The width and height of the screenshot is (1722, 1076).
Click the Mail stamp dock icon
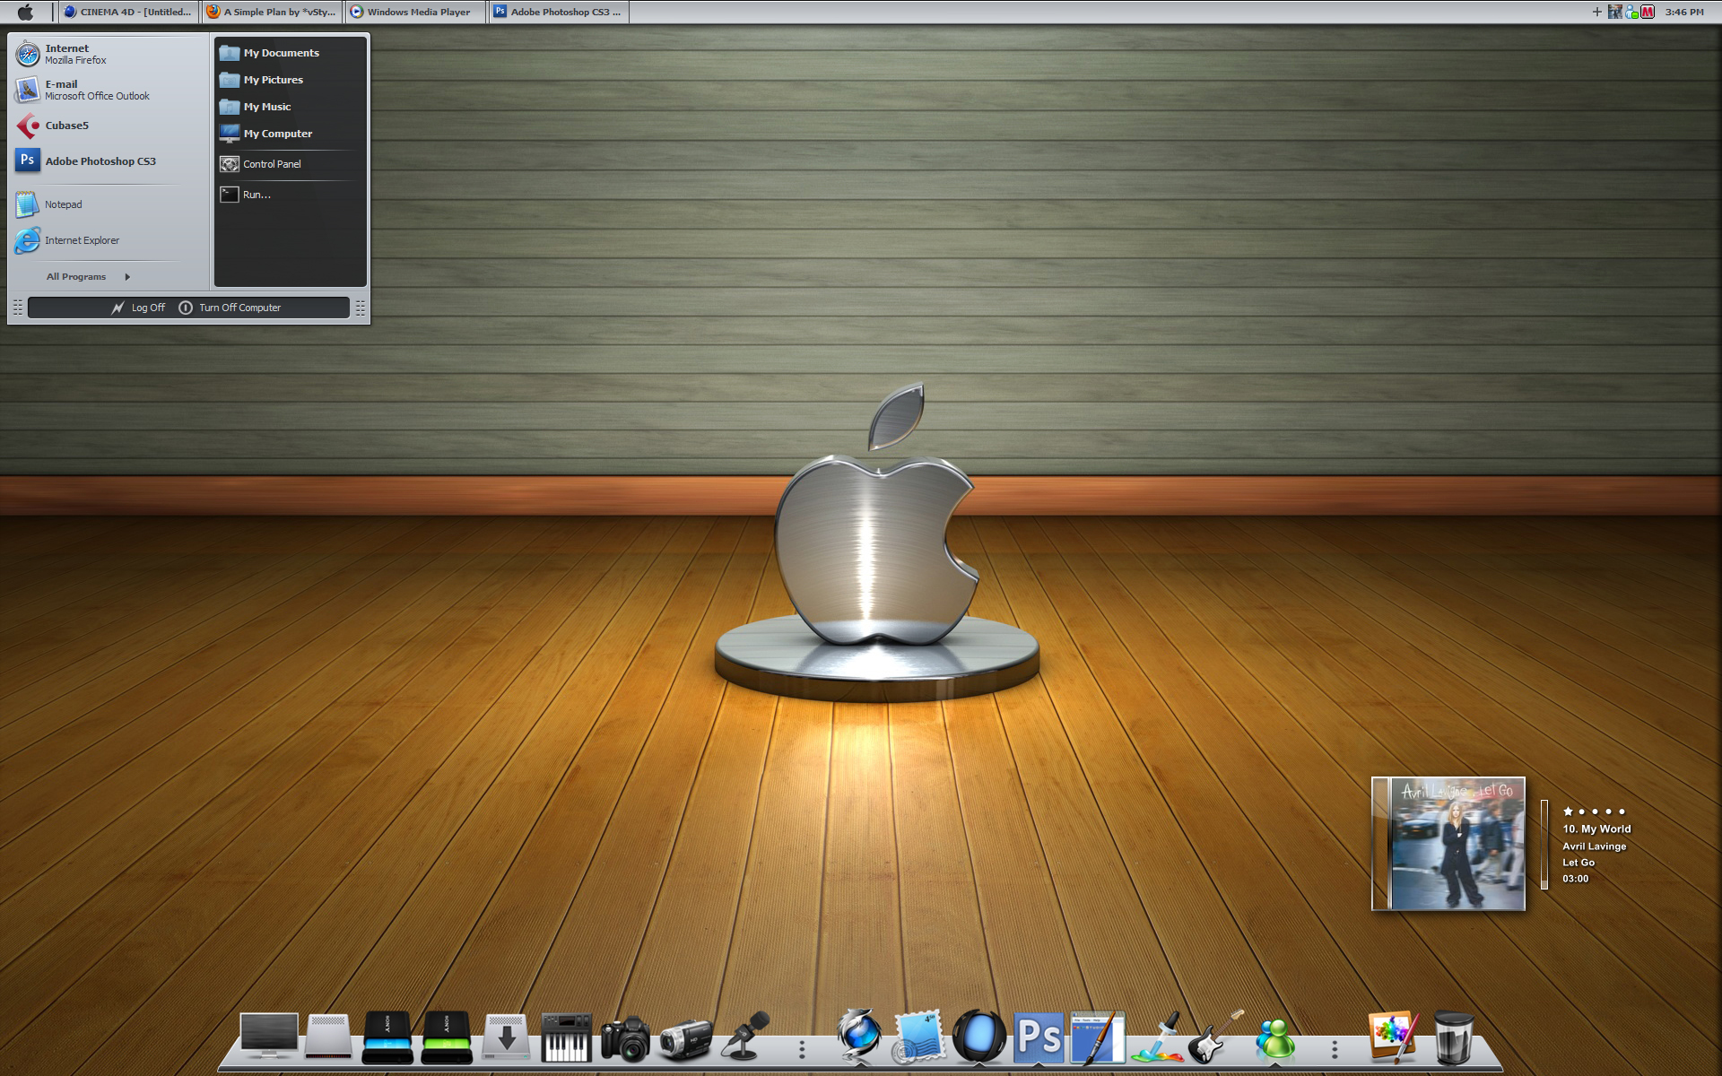919,1037
